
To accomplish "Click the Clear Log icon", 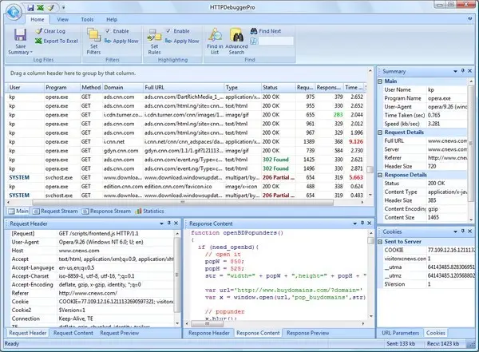I will click(37, 30).
